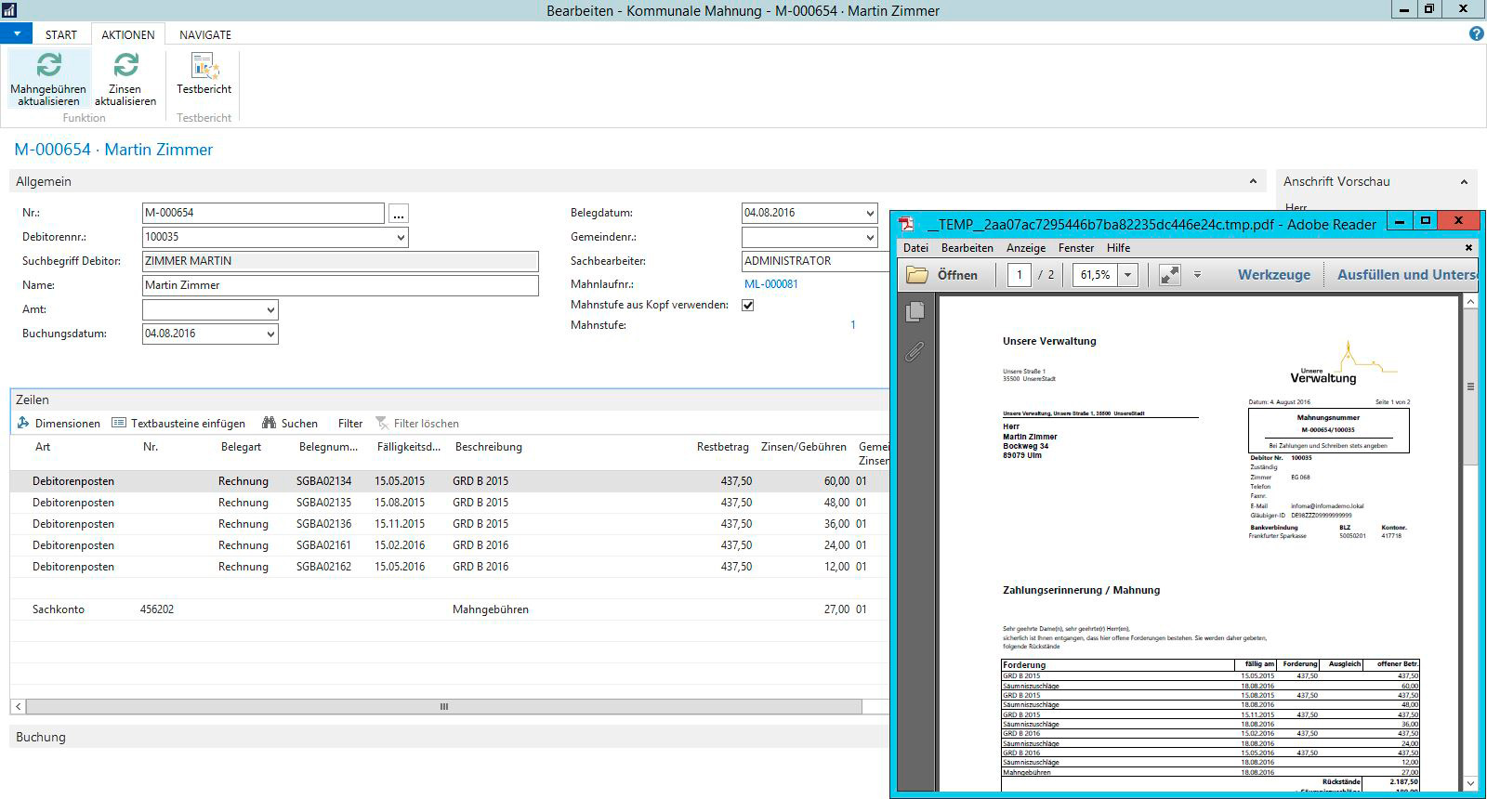Collapse the Allgemein section
This screenshot has height=799, width=1487.
[1252, 182]
